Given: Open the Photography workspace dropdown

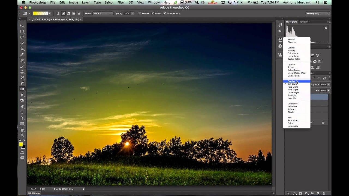Looking at the screenshot, I should click(318, 13).
